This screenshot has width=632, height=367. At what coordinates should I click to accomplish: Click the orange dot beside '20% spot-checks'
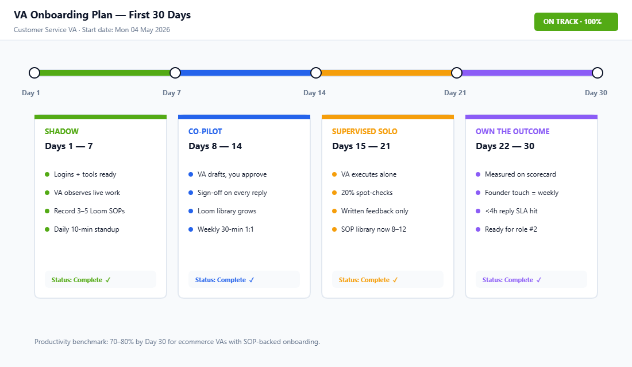tap(335, 193)
